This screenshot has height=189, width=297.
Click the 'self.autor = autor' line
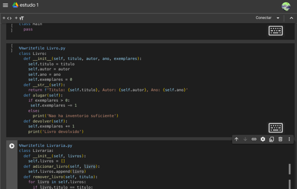coord(49,69)
